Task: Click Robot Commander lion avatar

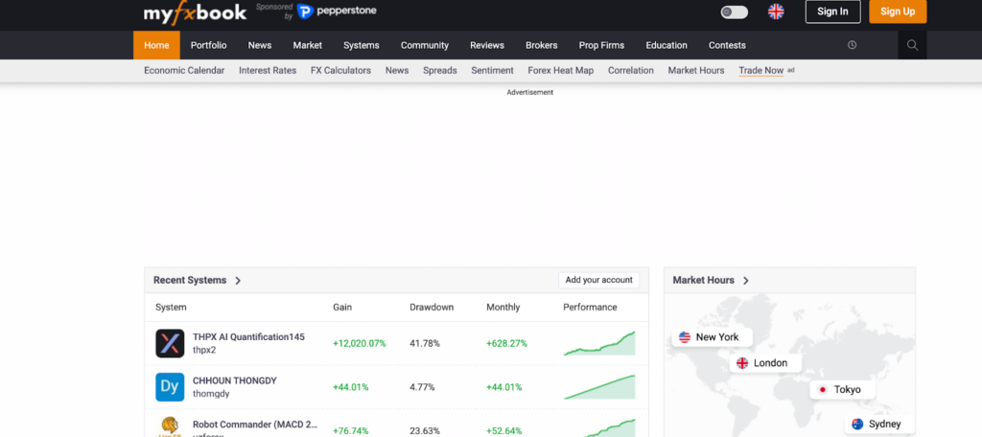Action: coord(170,425)
